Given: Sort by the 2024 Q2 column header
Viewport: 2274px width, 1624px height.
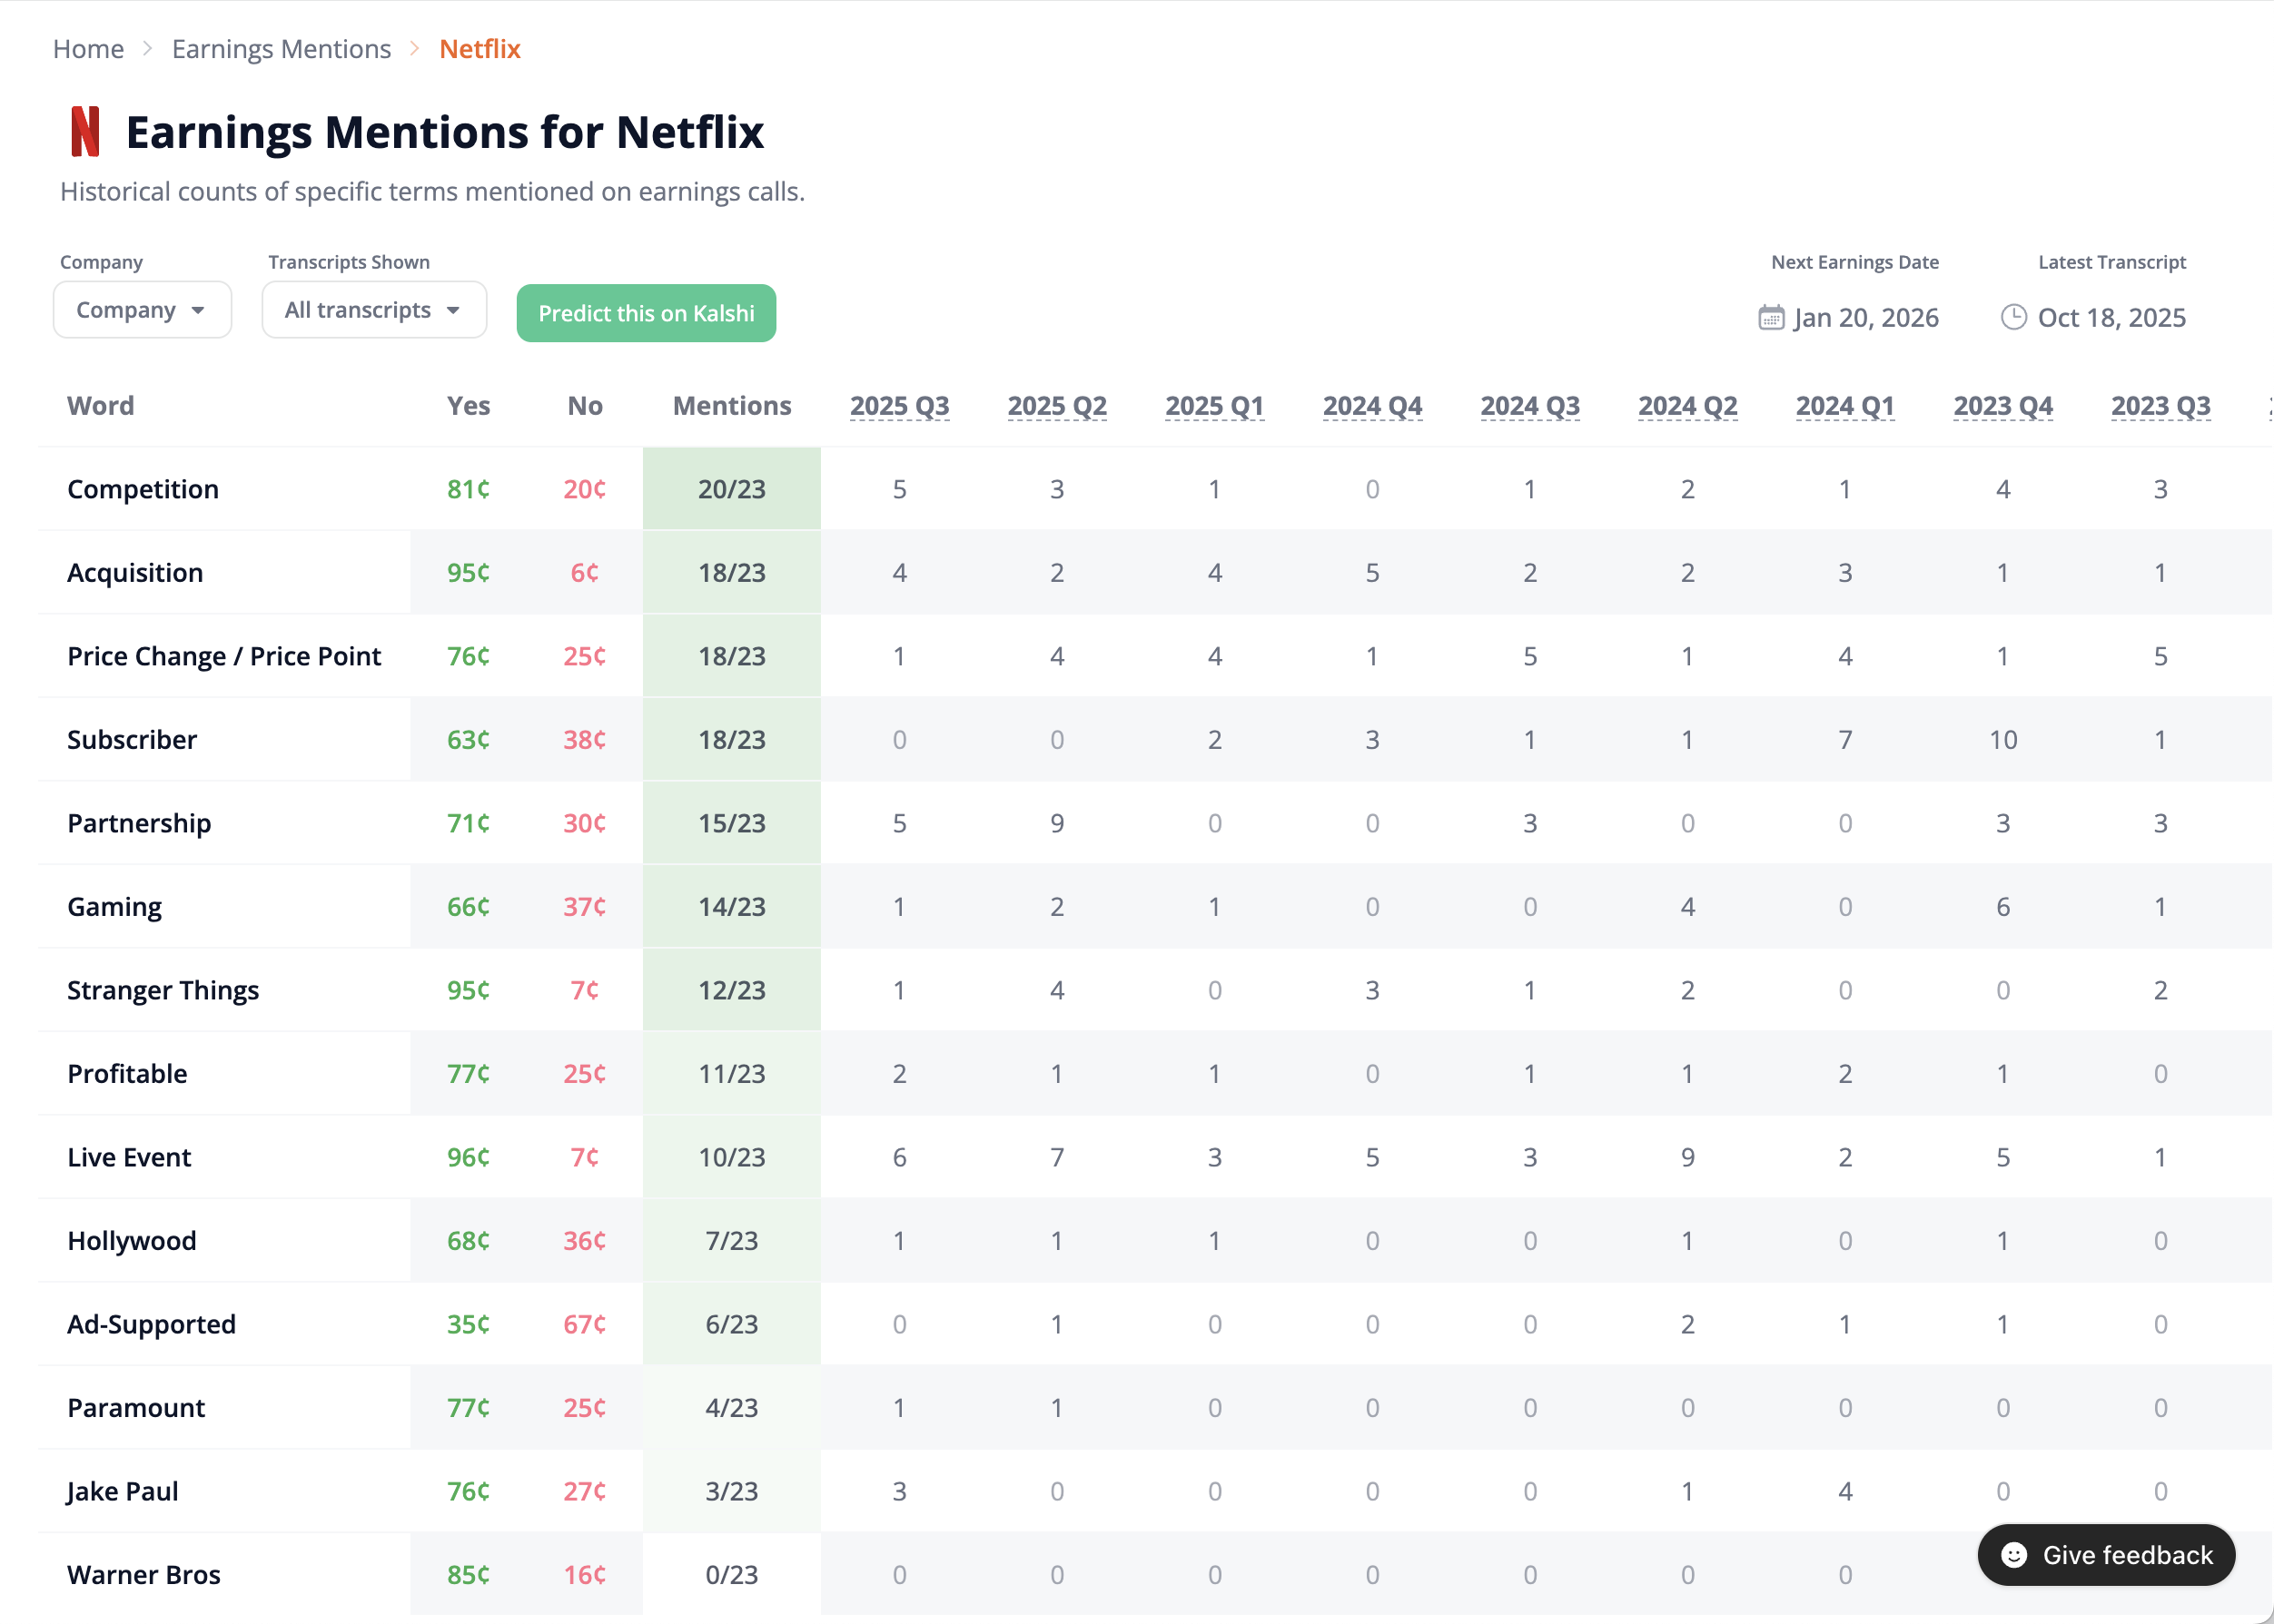Looking at the screenshot, I should (x=1686, y=406).
